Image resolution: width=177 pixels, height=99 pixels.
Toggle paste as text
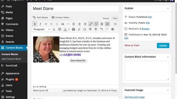[x=74, y=29]
